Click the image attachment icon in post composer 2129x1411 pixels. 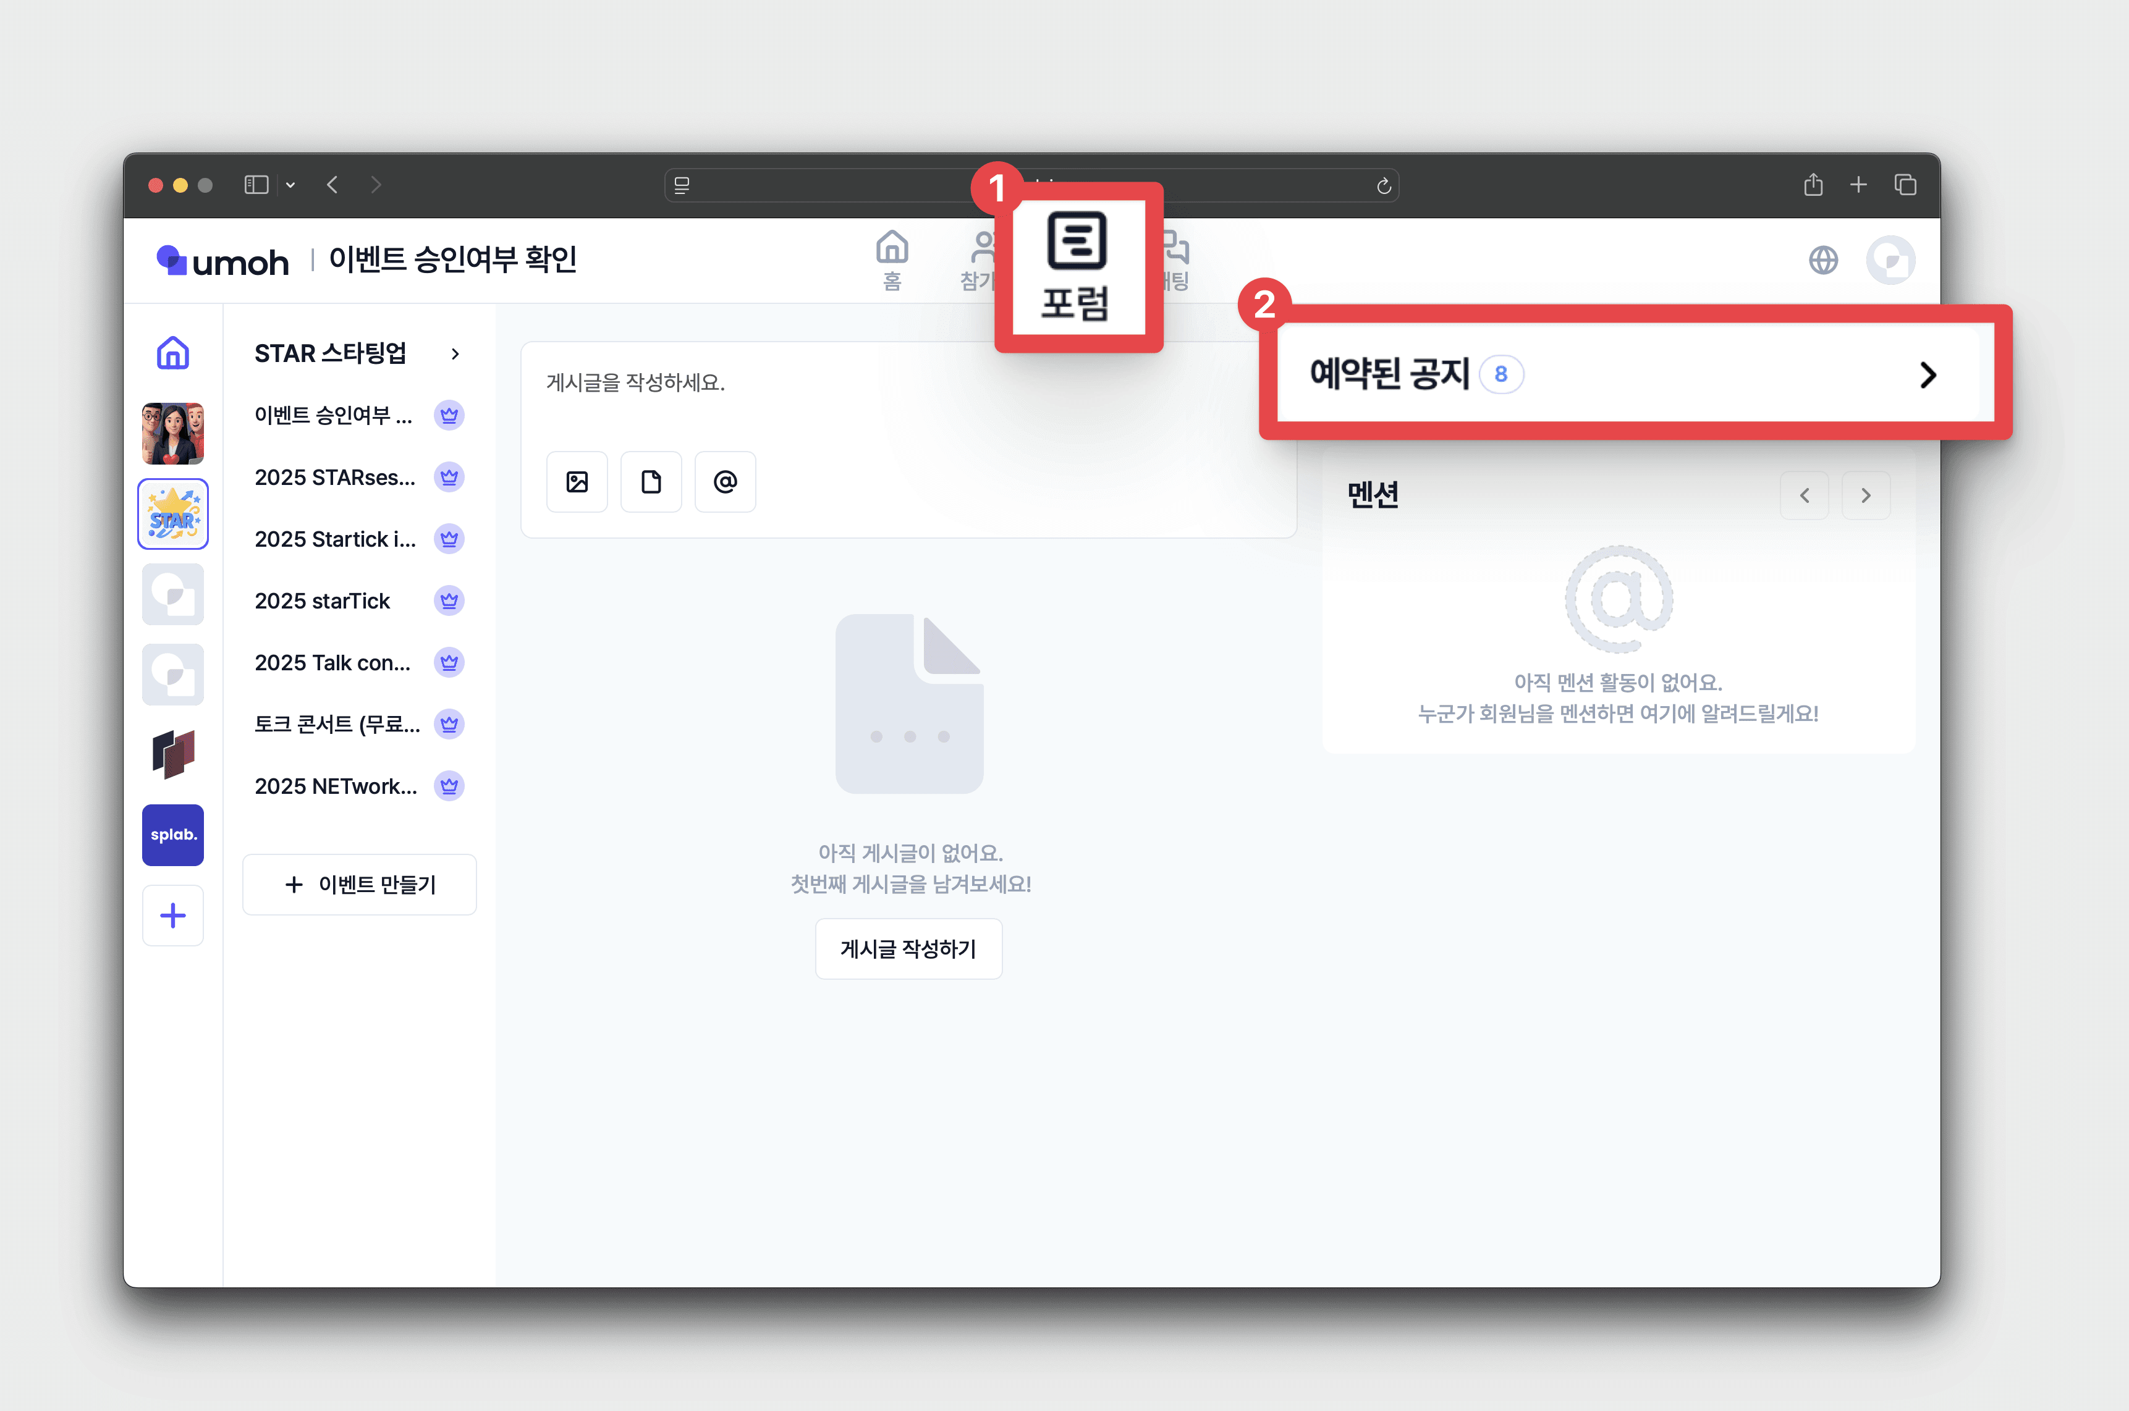577,482
